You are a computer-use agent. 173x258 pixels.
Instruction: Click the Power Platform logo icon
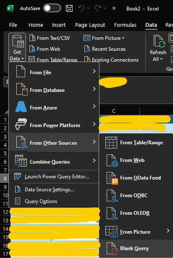click(x=21, y=124)
